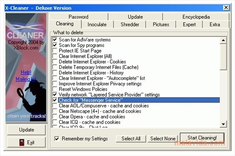This screenshot has height=156, width=235.
Task: Click the list scrollbar down arrow
Action: (x=223, y=124)
